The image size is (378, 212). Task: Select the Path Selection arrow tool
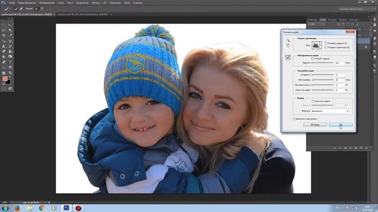[x=4, y=67]
